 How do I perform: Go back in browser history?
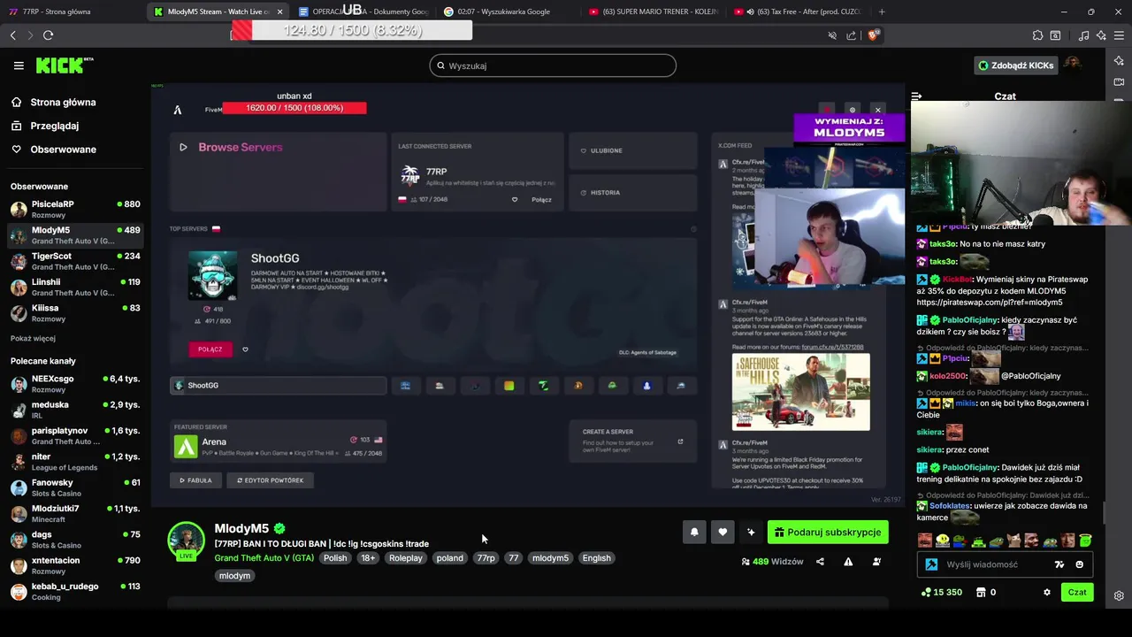[x=12, y=35]
